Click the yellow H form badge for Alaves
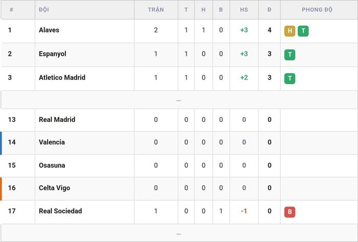 (x=289, y=31)
